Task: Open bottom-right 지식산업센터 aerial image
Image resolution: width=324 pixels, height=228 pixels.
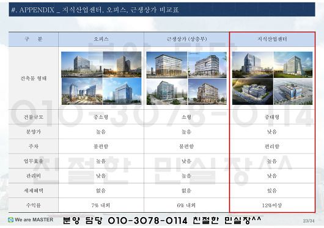Action: 293,91
